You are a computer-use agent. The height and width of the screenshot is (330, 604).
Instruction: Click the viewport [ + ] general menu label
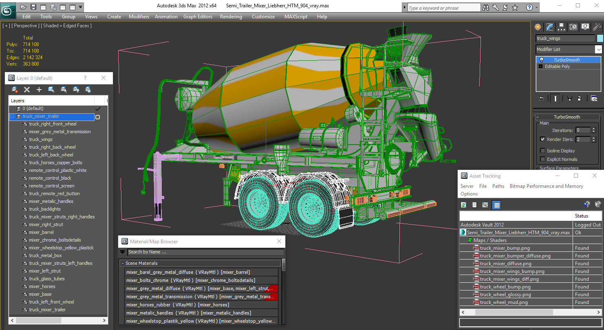pos(6,26)
